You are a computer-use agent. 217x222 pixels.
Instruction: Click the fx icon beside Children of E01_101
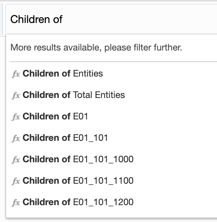pyautogui.click(x=16, y=138)
